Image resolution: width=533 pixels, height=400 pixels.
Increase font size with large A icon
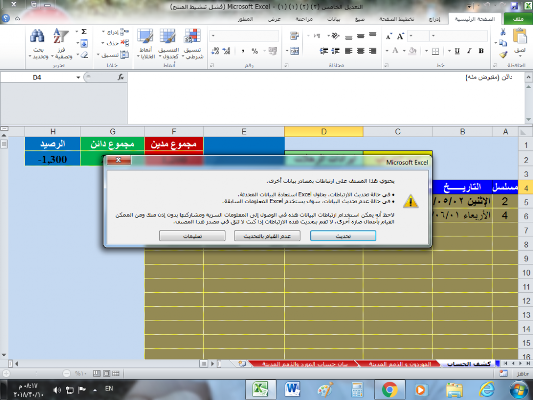400,36
